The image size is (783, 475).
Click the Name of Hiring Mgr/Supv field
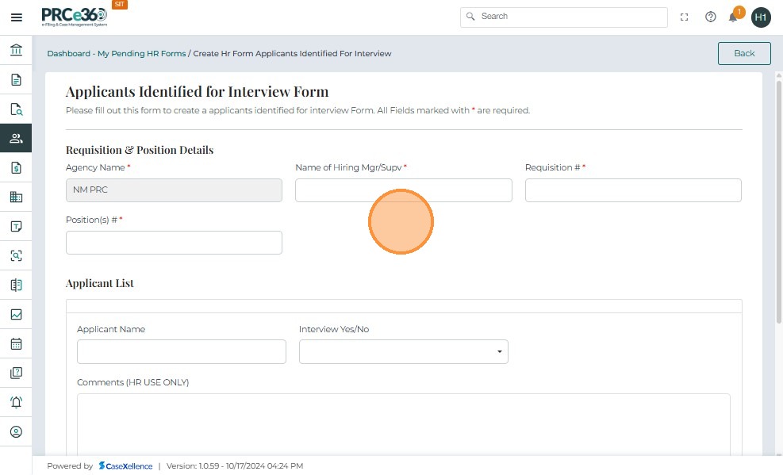[404, 190]
